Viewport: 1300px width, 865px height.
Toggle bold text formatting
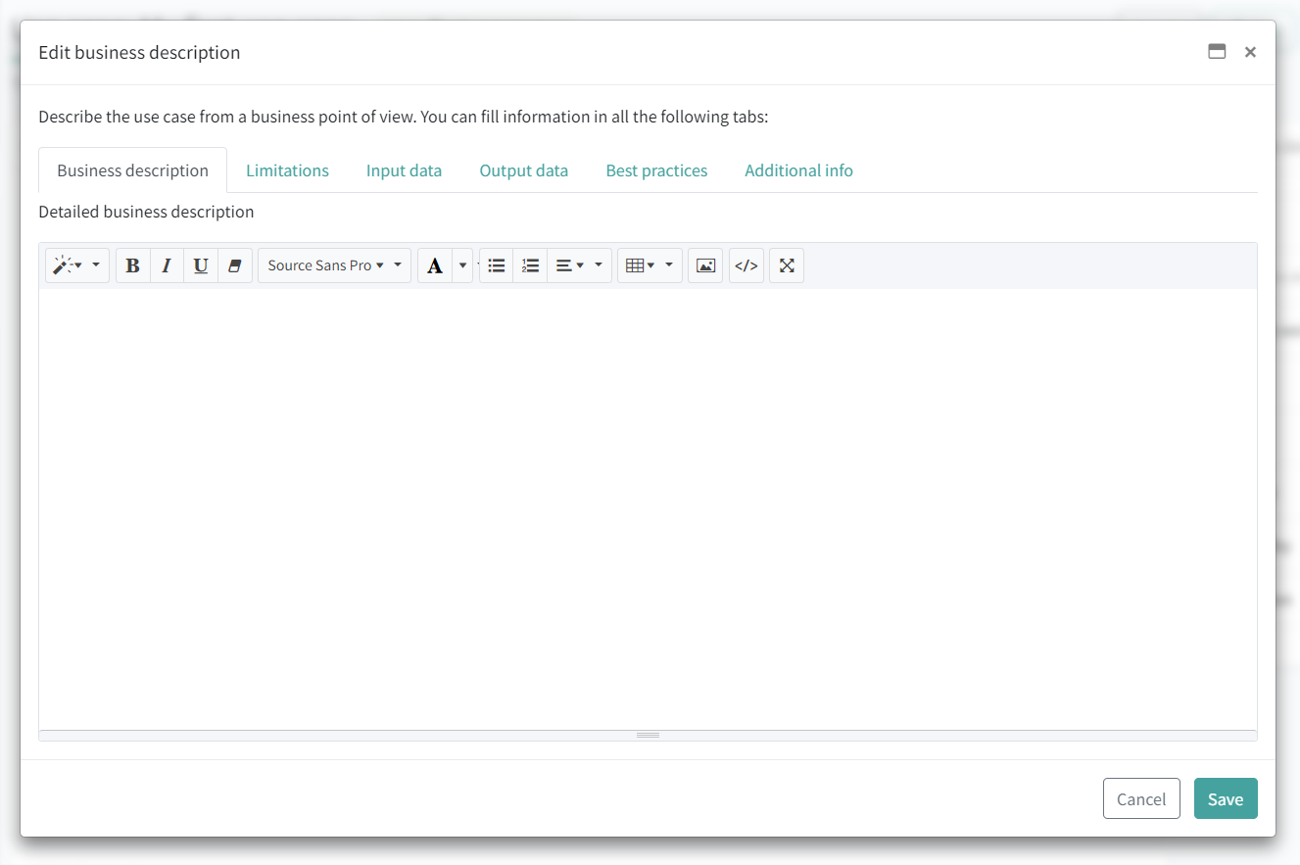coord(133,265)
